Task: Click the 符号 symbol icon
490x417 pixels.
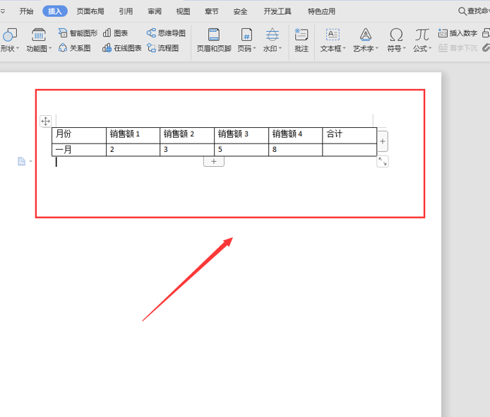Action: (396, 35)
